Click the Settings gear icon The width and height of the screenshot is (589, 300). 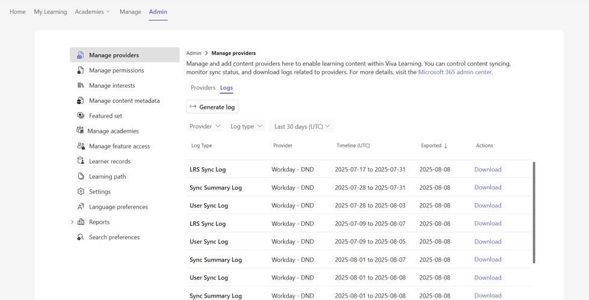[81, 192]
